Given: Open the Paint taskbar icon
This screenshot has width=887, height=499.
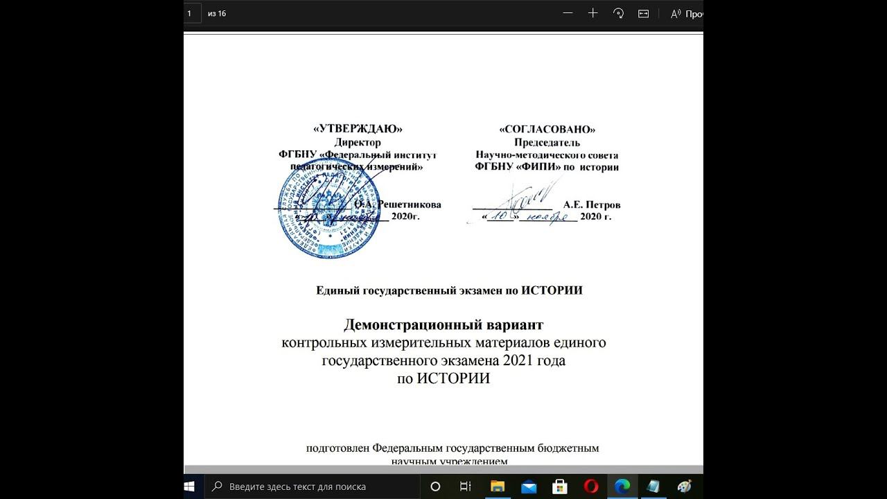Looking at the screenshot, I should tap(685, 487).
